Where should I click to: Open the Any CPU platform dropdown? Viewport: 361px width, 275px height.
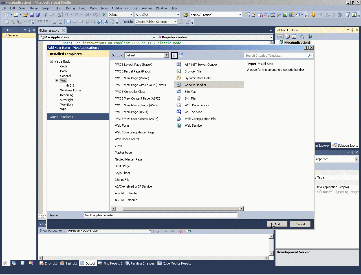point(178,15)
